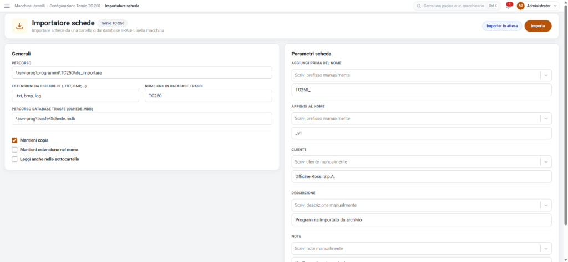Image resolution: width=568 pixels, height=262 pixels.
Task: Click the search magnifier icon
Action: (x=419, y=6)
